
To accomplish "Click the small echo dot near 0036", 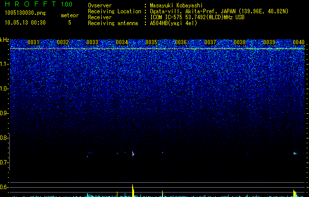I will pos(163,152).
